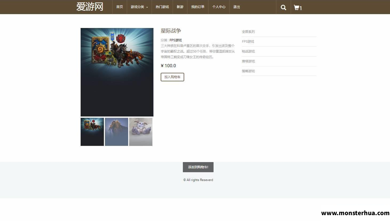The image size is (390, 221).
Task: Expand the 游戏分类 dropdown menu
Action: tap(139, 7)
